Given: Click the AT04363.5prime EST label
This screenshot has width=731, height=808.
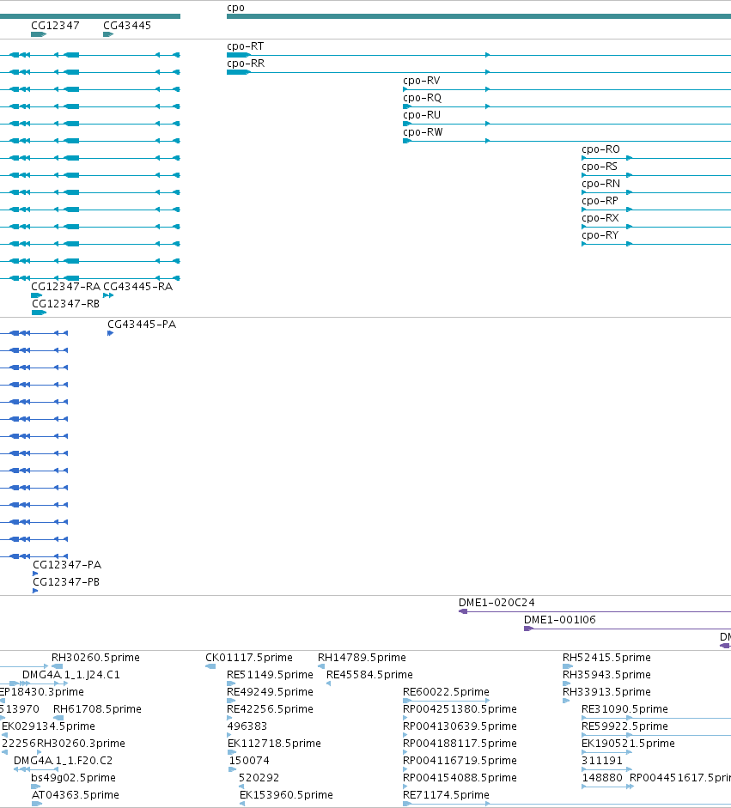Looking at the screenshot, I should click(x=76, y=795).
